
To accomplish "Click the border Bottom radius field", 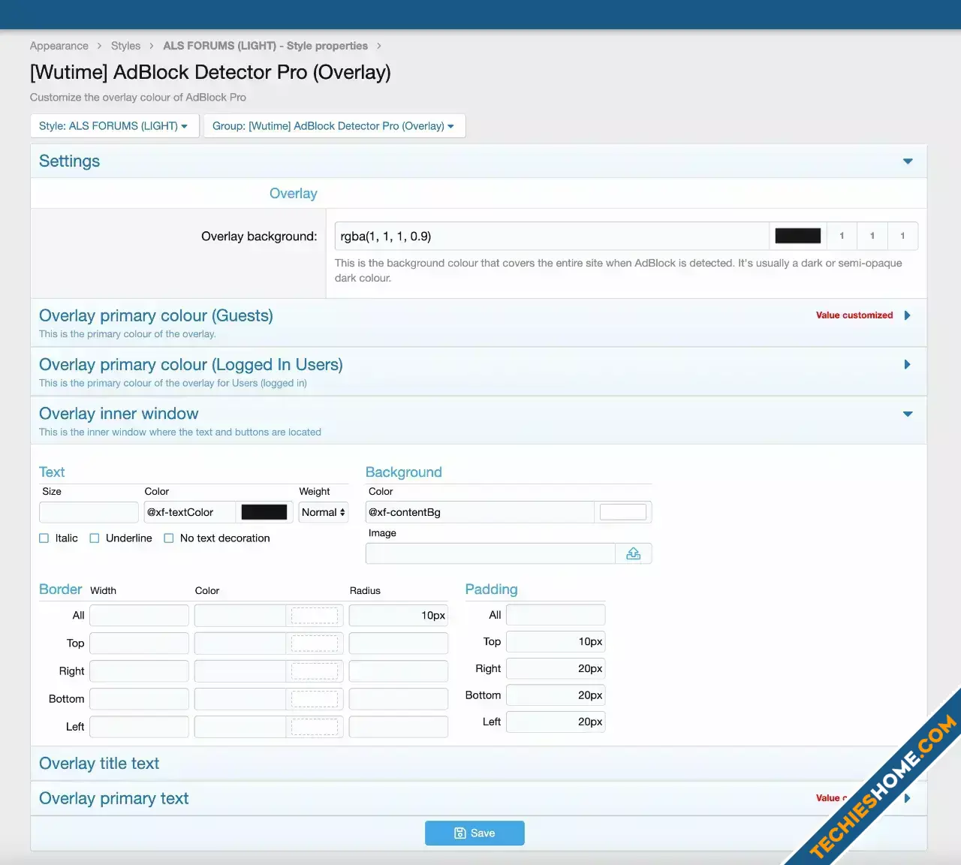I will coord(399,699).
